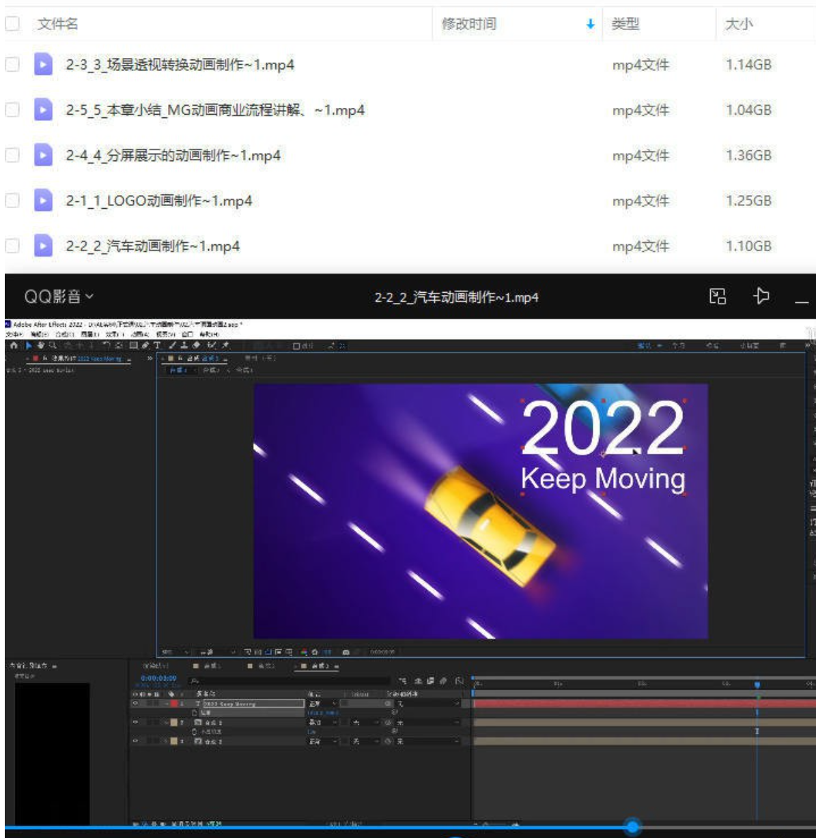Check the box for 2-1_1_LOGO动画制作~1.mp4
This screenshot has width=816, height=838.
(x=12, y=201)
